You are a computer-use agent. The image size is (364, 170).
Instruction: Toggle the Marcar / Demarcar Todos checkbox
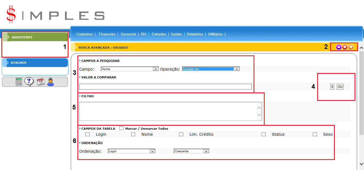click(121, 128)
